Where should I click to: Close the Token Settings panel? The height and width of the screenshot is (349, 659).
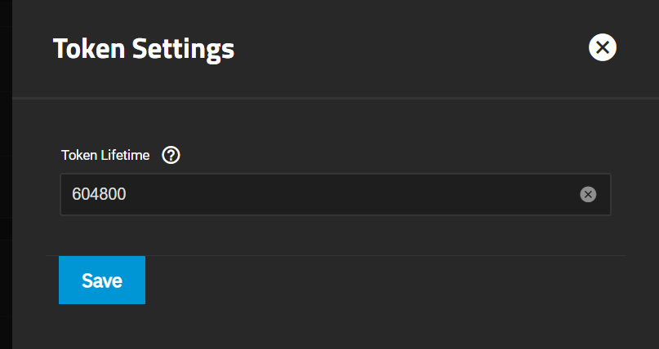coord(603,47)
